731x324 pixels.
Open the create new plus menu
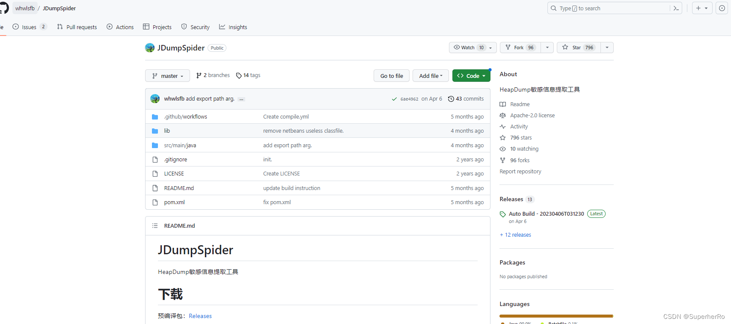pyautogui.click(x=702, y=8)
